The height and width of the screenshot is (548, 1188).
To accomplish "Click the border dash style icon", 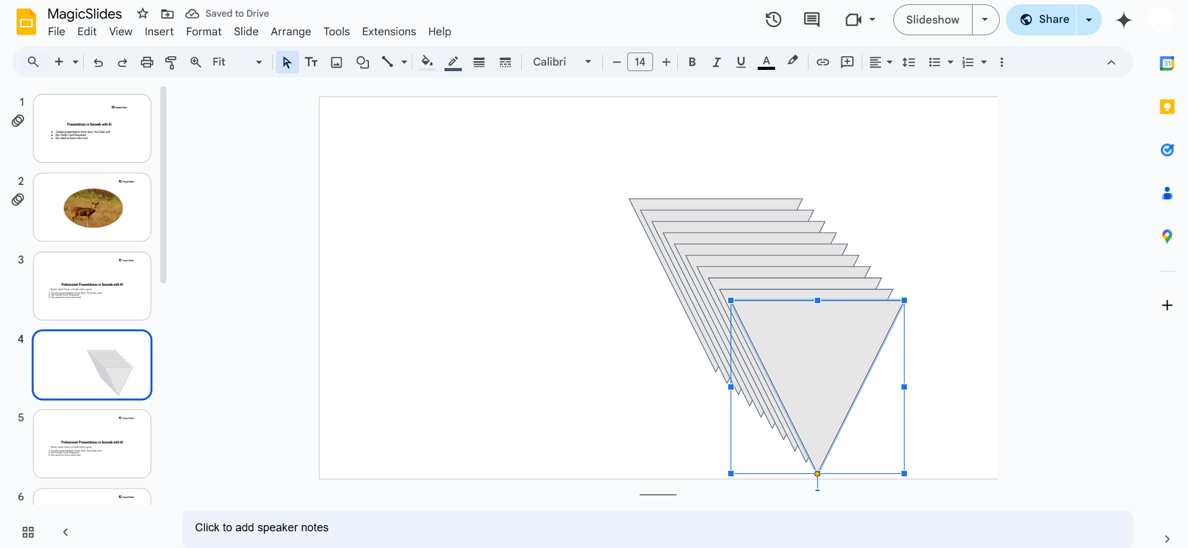I will 505,62.
